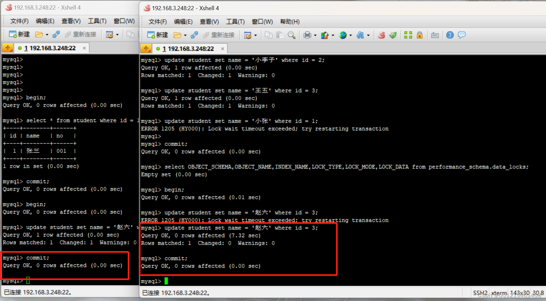This screenshot has width=546, height=301.
Task: Open 编辑(E) menu in right window
Action: point(183,22)
